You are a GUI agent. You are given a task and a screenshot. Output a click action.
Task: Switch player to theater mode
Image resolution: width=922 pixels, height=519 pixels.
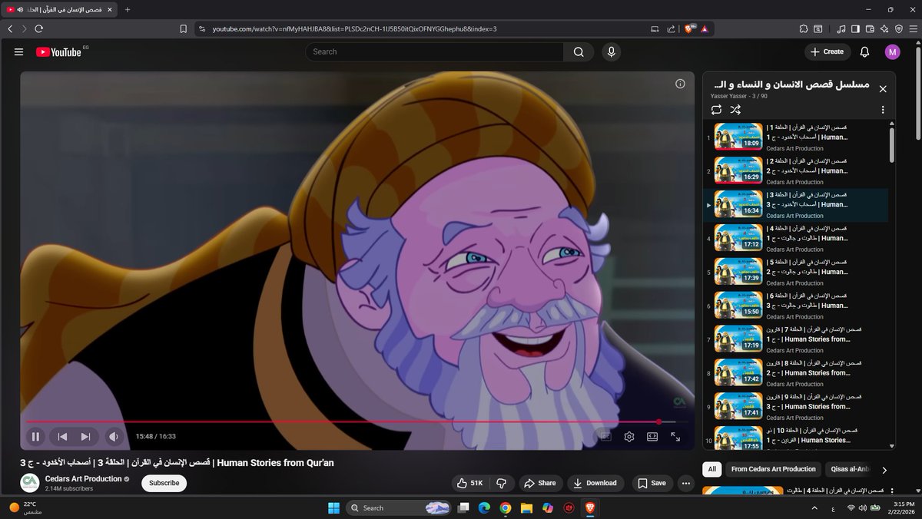(x=652, y=436)
